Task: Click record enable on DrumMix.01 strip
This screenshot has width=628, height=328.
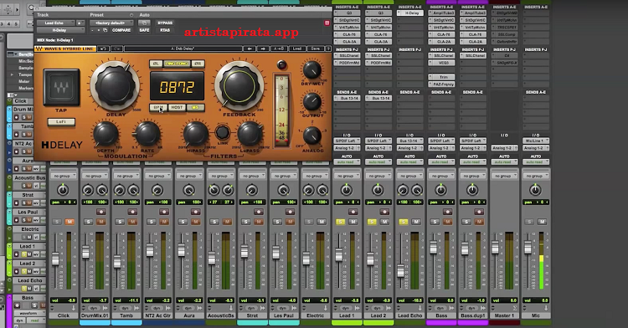Action: point(101,212)
